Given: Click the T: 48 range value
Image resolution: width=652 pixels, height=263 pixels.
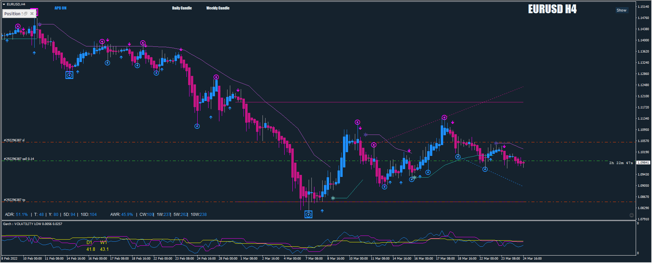Looking at the screenshot, I should (39, 215).
